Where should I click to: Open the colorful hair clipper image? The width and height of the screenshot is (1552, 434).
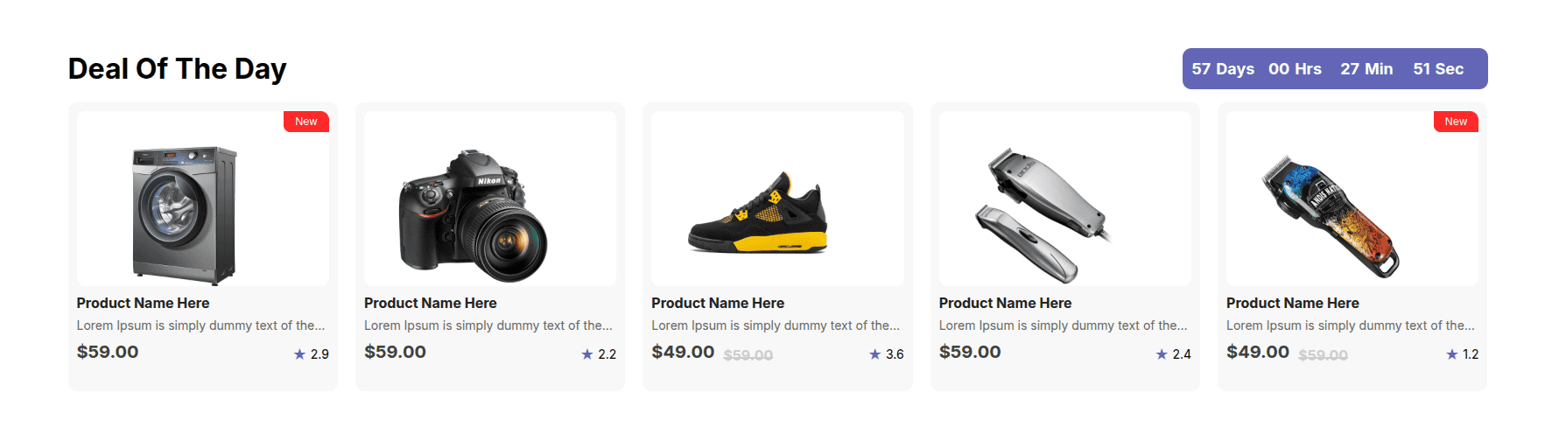pyautogui.click(x=1330, y=216)
